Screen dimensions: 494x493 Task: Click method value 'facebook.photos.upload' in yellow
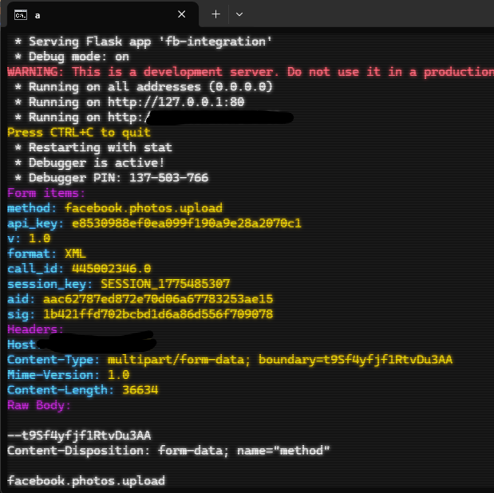tap(144, 208)
